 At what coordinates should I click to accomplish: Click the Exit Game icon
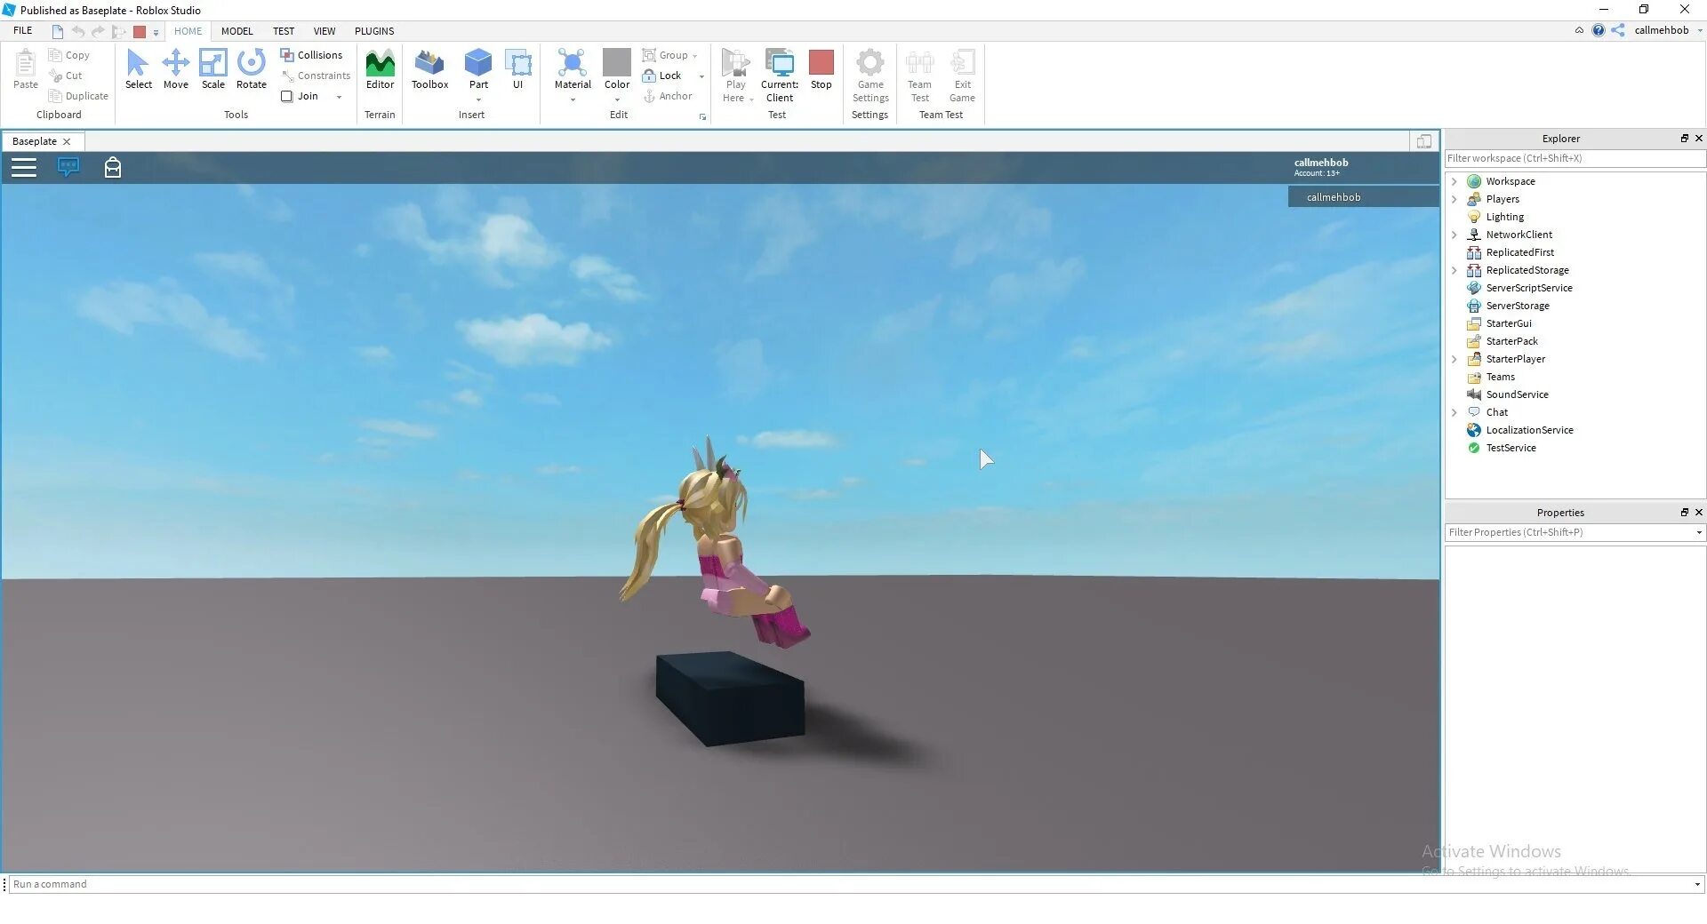coord(962,62)
